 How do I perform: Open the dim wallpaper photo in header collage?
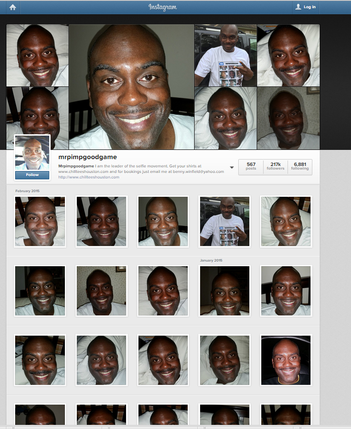point(288,118)
